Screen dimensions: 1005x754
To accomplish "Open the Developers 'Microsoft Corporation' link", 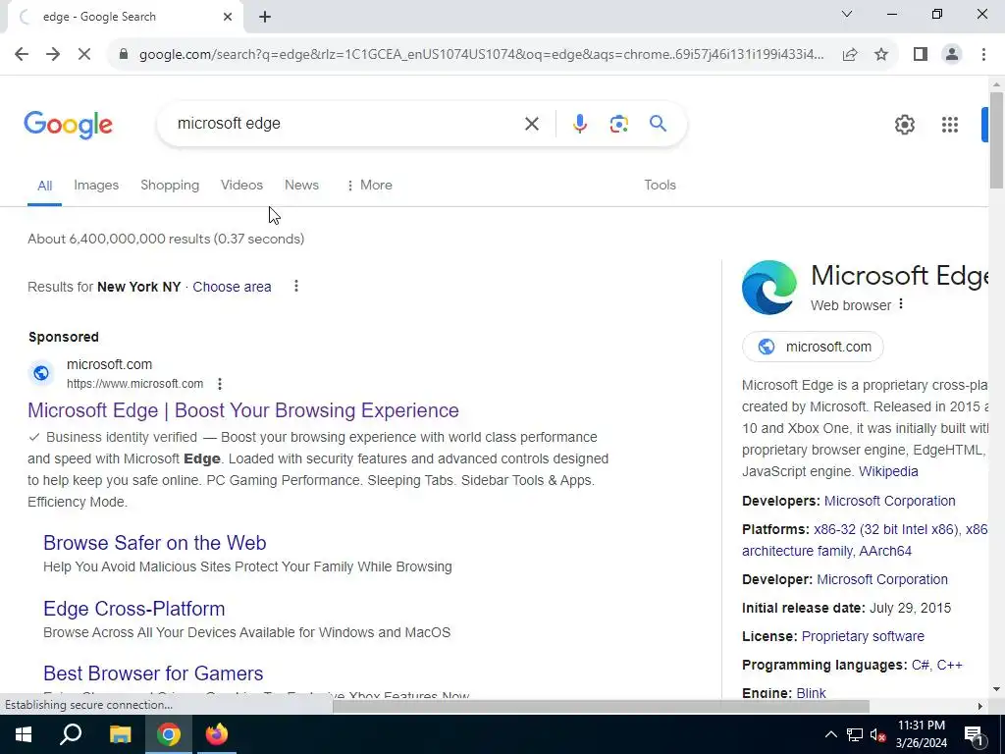I will (889, 501).
